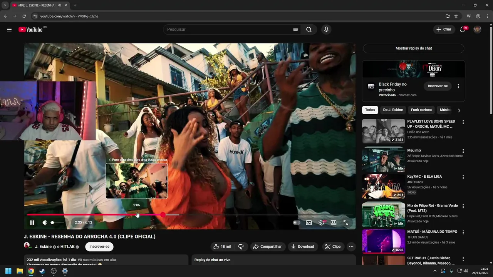Go to YouTube home via logo

click(31, 30)
